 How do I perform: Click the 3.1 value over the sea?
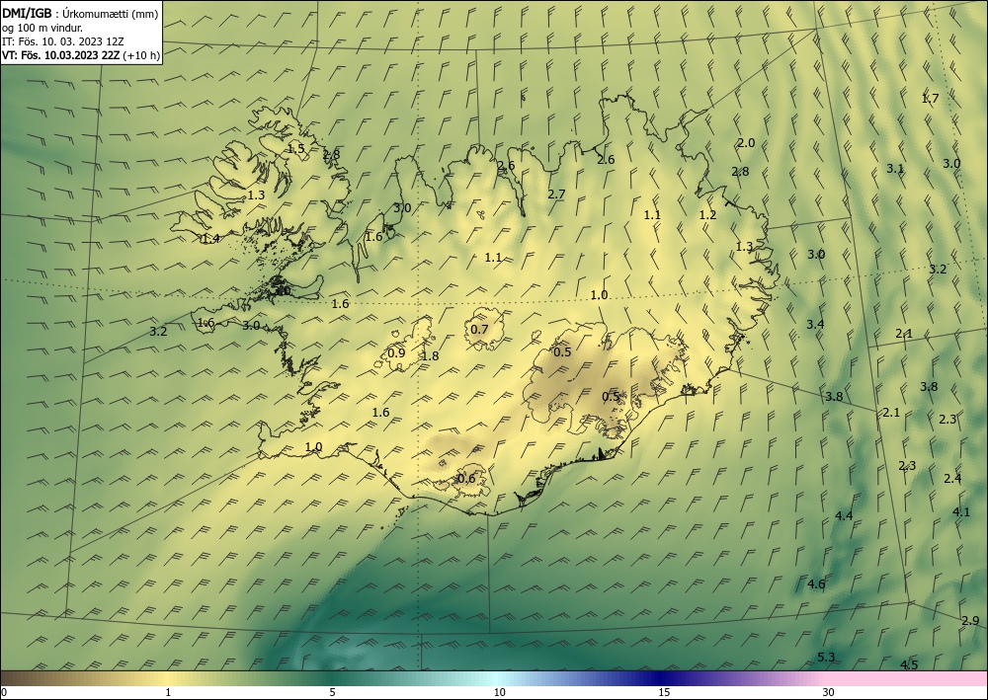895,168
